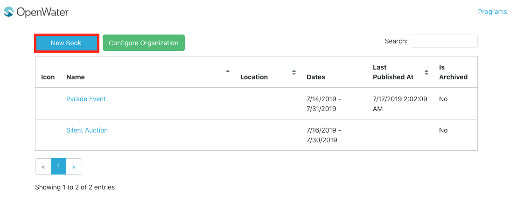The image size is (517, 210).
Task: Create a New Book
Action: click(x=66, y=43)
